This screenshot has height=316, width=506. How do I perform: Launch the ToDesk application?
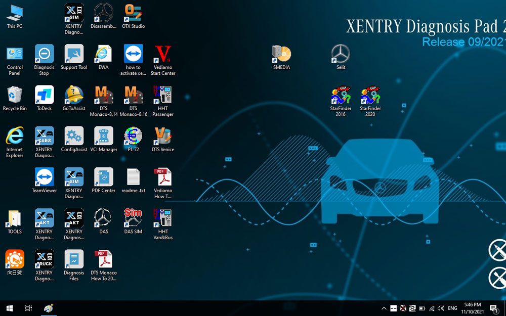44,99
